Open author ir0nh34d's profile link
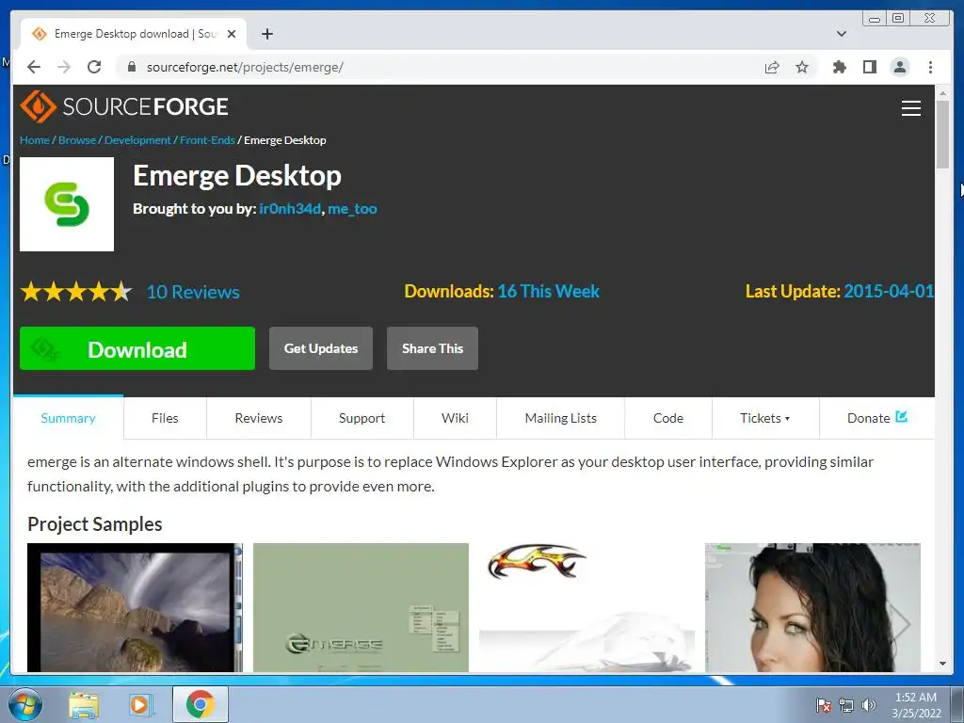The height and width of the screenshot is (723, 964). point(290,209)
